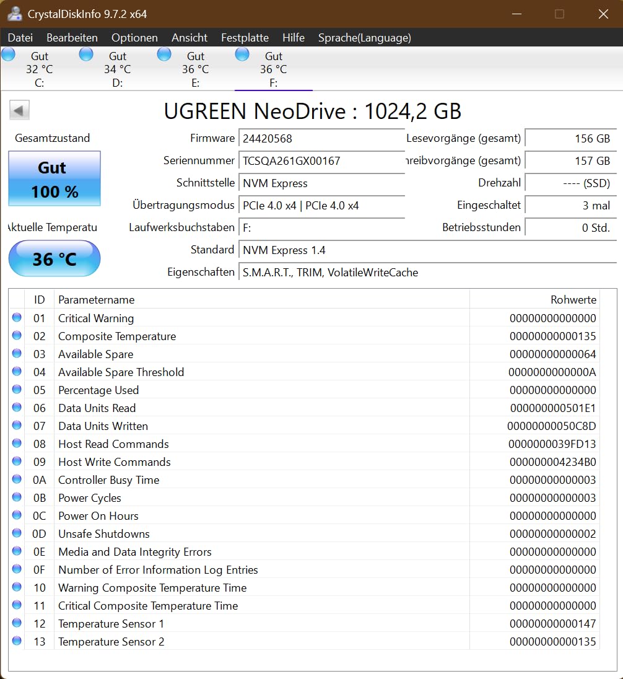
Task: Click the 36 °C temperature button
Action: (54, 258)
